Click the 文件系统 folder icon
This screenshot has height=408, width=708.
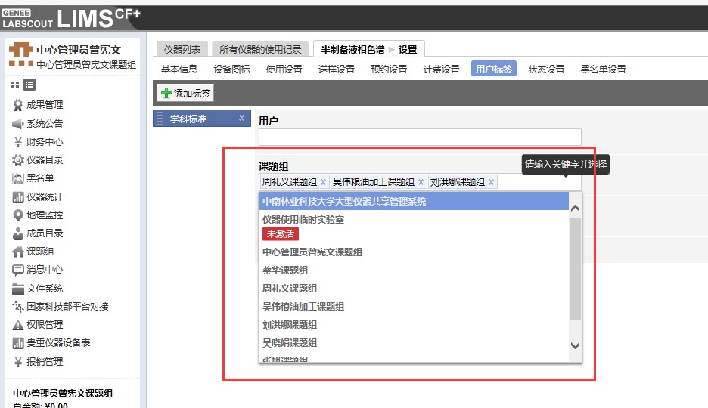18,289
